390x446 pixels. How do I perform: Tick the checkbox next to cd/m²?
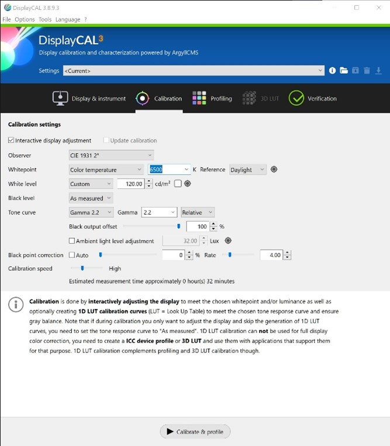(178, 184)
